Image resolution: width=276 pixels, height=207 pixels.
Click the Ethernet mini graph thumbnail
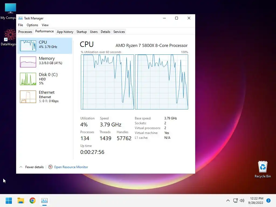pos(28,97)
